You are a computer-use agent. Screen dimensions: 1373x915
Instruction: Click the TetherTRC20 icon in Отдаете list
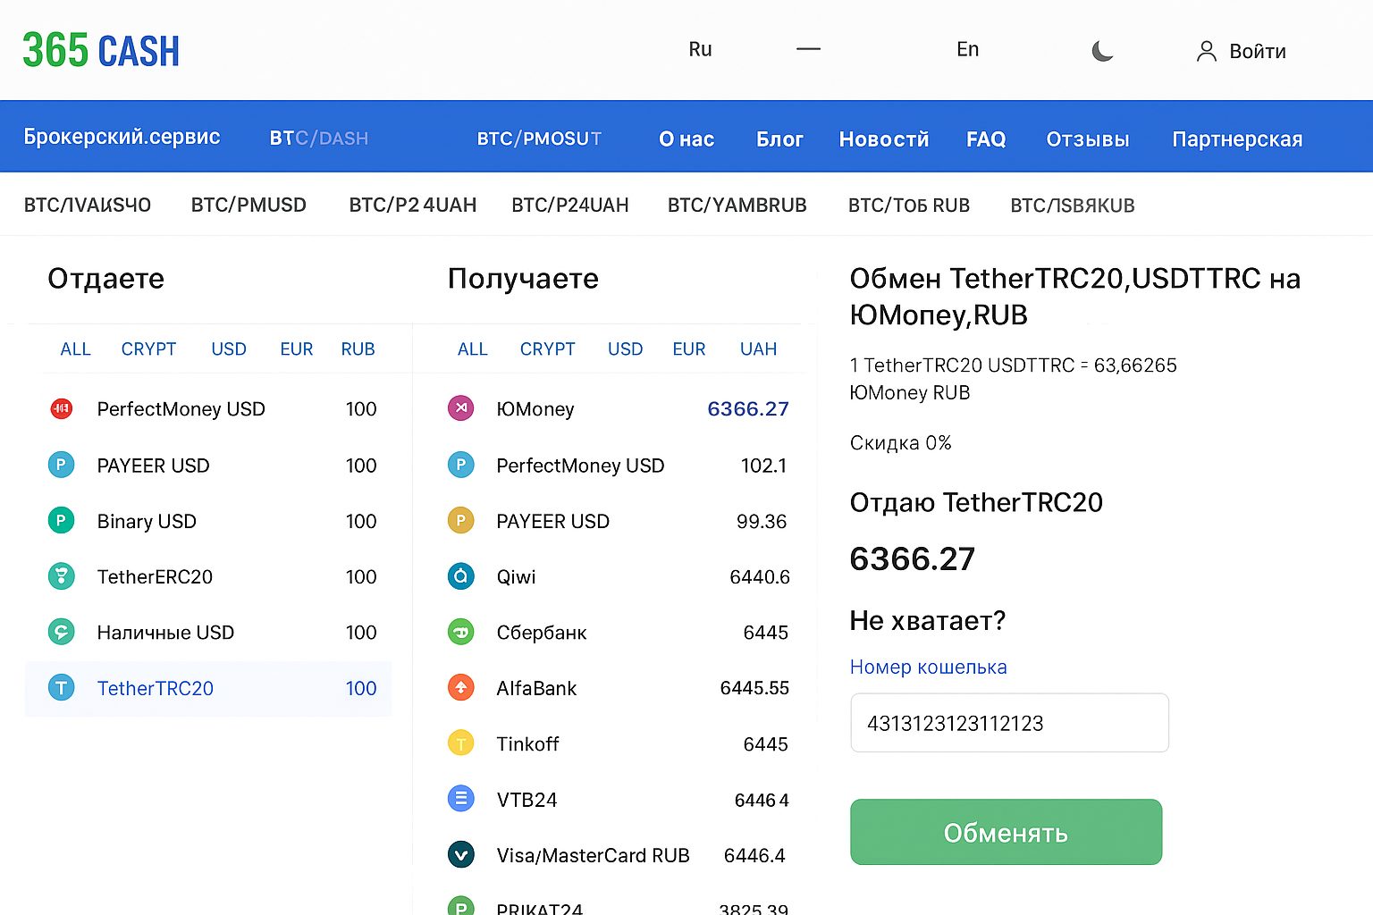[x=61, y=688]
